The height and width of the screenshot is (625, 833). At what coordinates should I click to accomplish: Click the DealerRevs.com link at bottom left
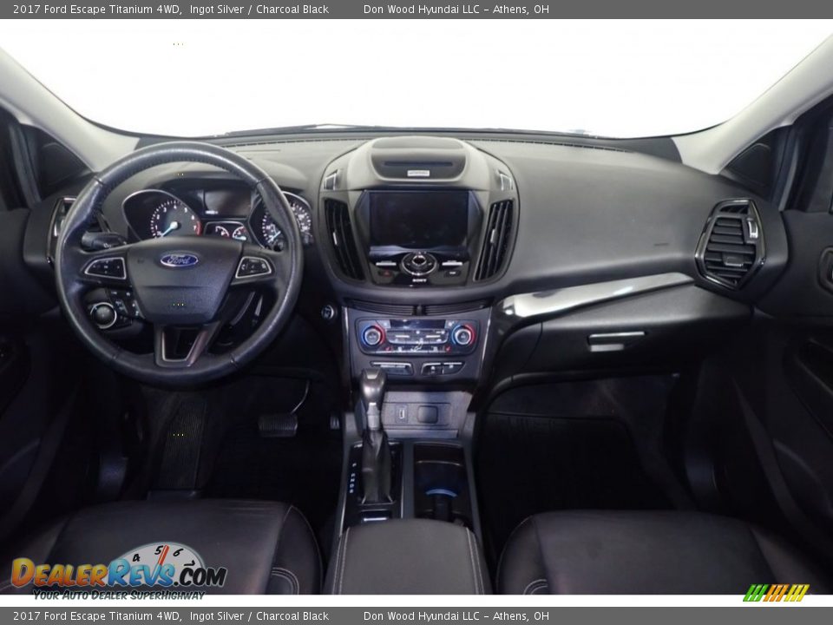tap(113, 574)
